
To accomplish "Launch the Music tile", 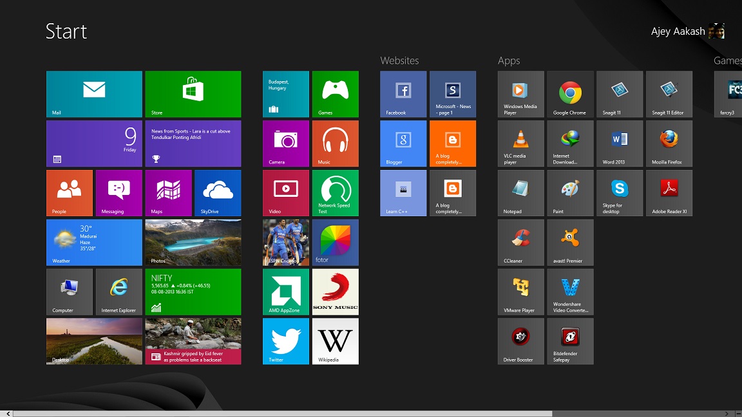I will pos(336,144).
